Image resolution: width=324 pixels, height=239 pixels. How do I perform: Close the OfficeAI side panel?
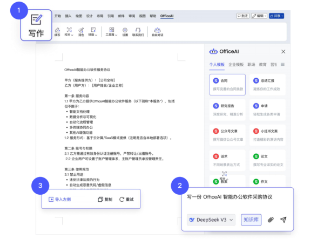[x=283, y=52]
